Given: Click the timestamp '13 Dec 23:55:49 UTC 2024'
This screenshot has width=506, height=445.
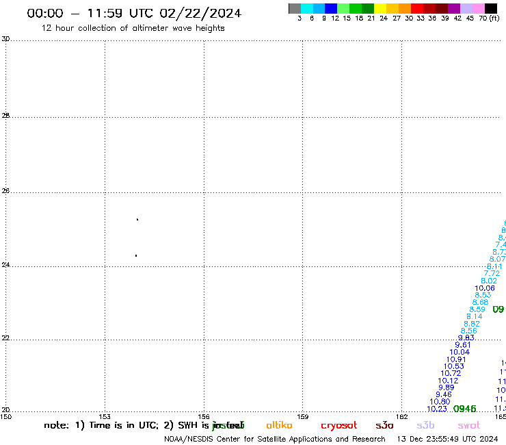Looking at the screenshot, I should pyautogui.click(x=447, y=440).
